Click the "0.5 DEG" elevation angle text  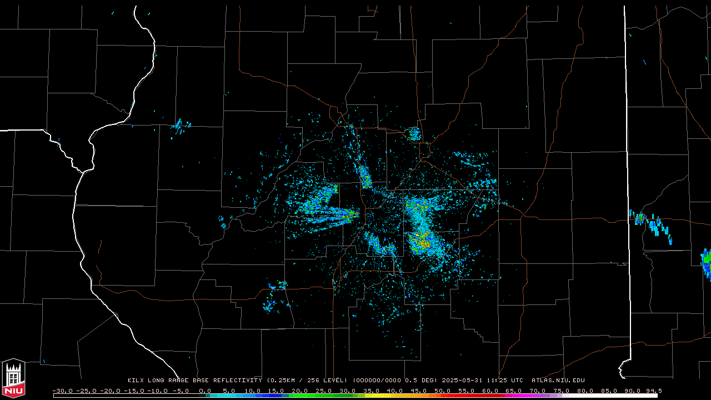[x=420, y=381]
